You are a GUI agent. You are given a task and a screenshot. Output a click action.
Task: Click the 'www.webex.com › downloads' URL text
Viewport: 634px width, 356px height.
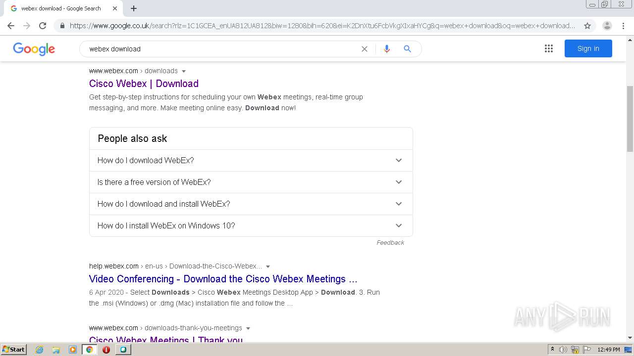click(133, 71)
